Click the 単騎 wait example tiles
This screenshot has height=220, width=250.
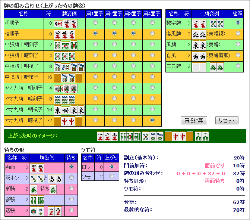point(43,189)
